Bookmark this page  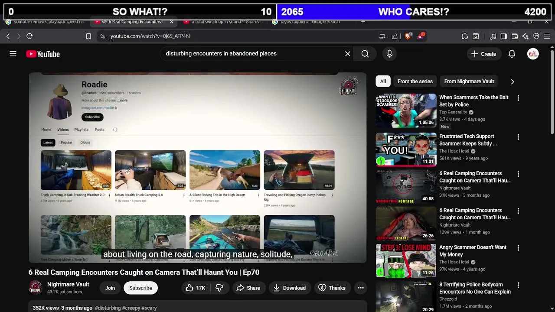coord(88,36)
